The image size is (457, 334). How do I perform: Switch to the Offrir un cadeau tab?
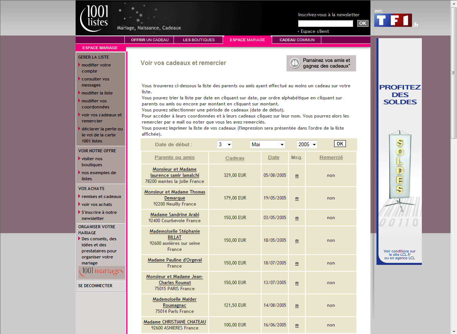(150, 40)
